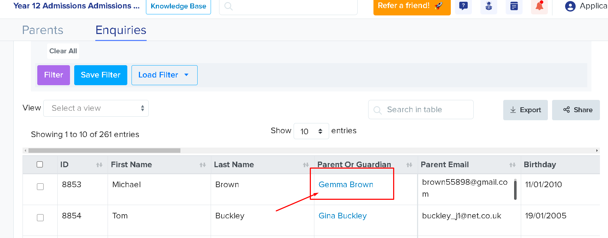The image size is (608, 238).
Task: Check the box for entry 8854
Action: (40, 218)
